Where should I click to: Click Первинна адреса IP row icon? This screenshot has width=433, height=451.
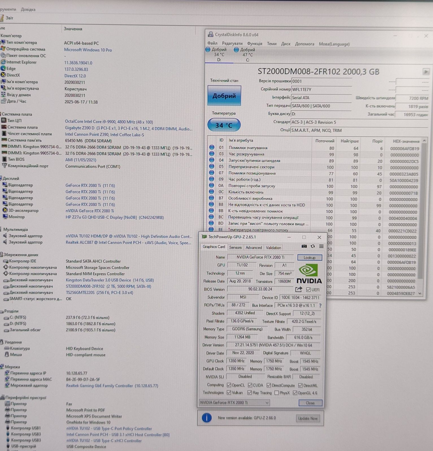coord(7,373)
